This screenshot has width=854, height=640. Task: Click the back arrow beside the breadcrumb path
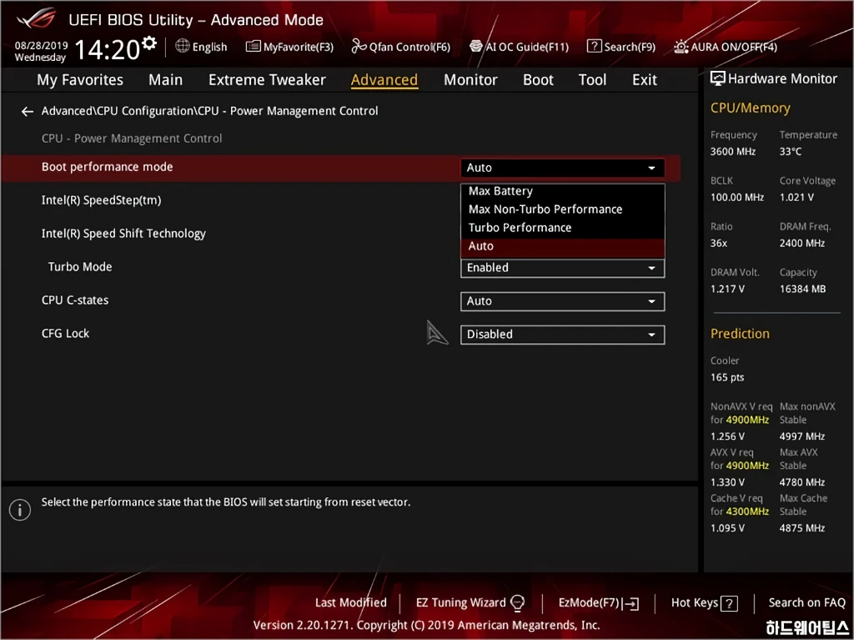28,112
